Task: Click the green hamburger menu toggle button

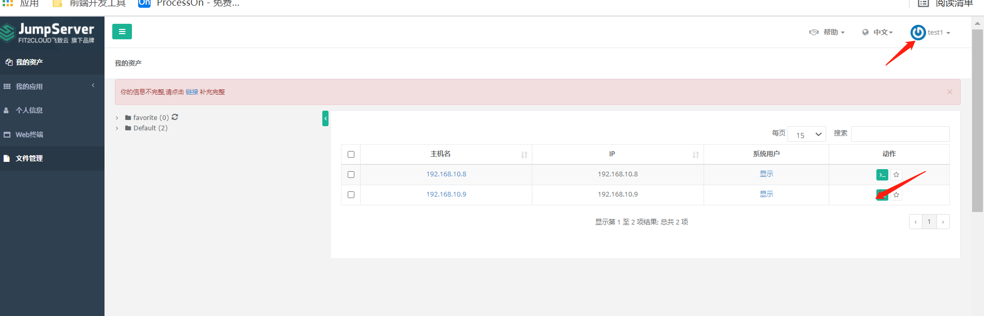Action: click(122, 32)
